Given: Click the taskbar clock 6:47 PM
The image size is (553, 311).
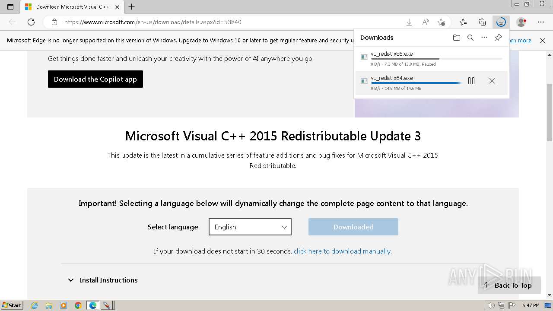Looking at the screenshot, I should click(x=531, y=305).
